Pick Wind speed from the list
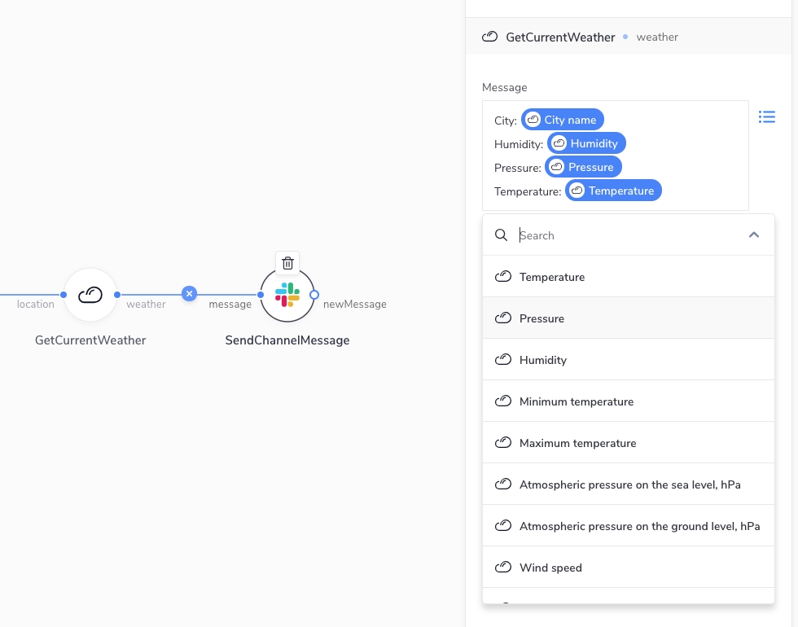798x627 pixels. coord(550,568)
